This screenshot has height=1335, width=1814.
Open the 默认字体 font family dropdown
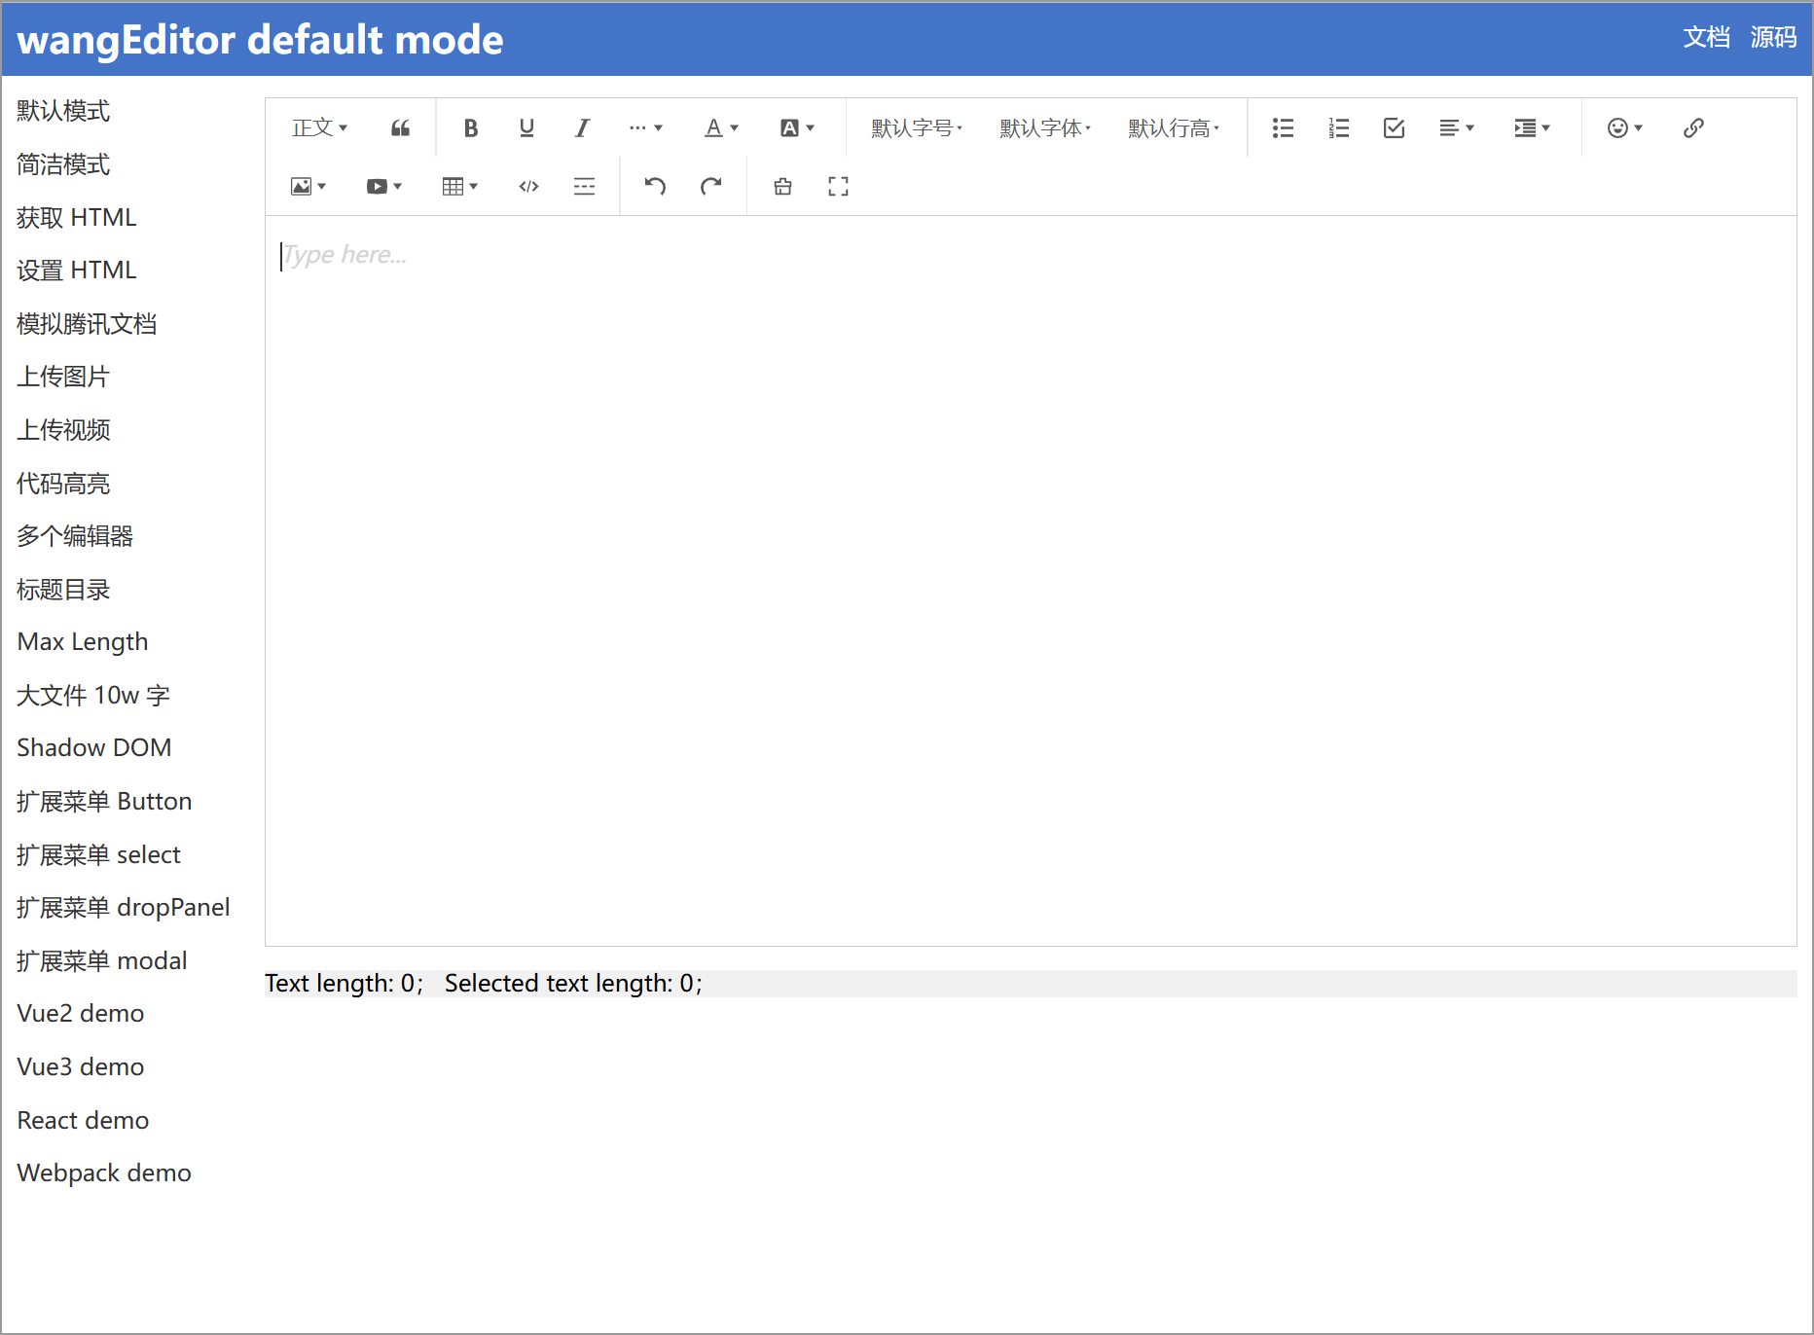coord(1045,128)
